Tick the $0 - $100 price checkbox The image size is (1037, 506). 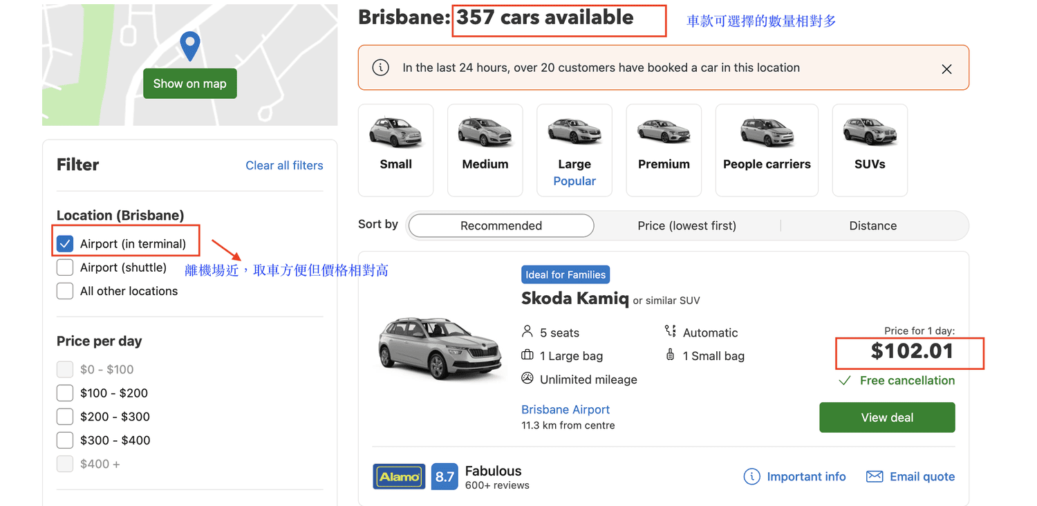pyautogui.click(x=65, y=369)
